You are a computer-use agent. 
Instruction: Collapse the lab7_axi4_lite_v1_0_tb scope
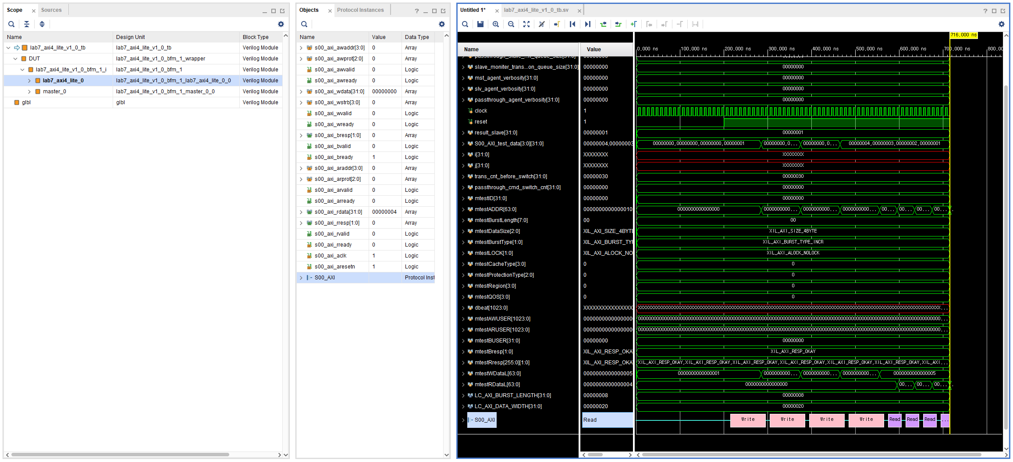click(x=8, y=48)
